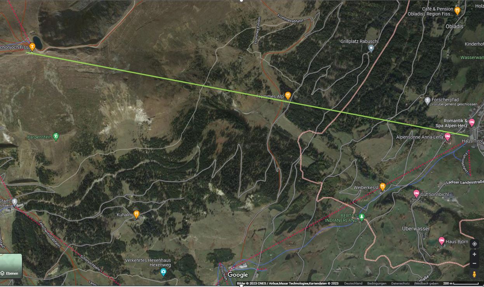Screen dimensions: 484x287
Task: Zoom in with the plus button
Action: click(474, 254)
